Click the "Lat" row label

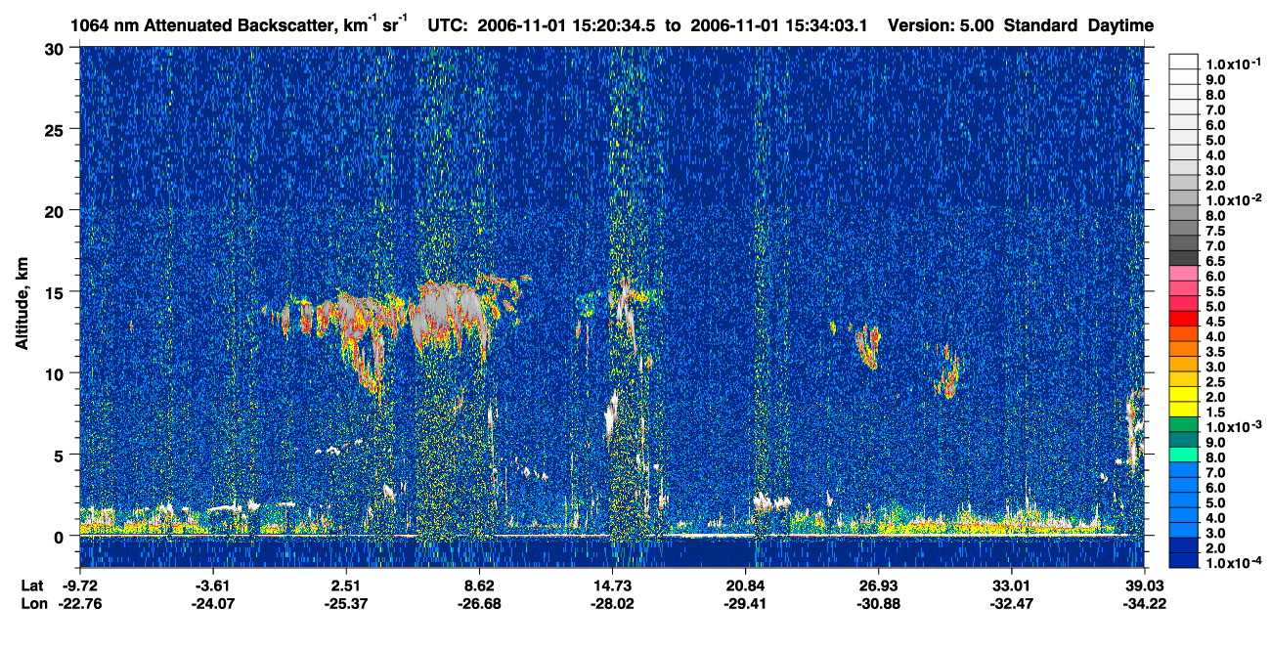[32, 586]
